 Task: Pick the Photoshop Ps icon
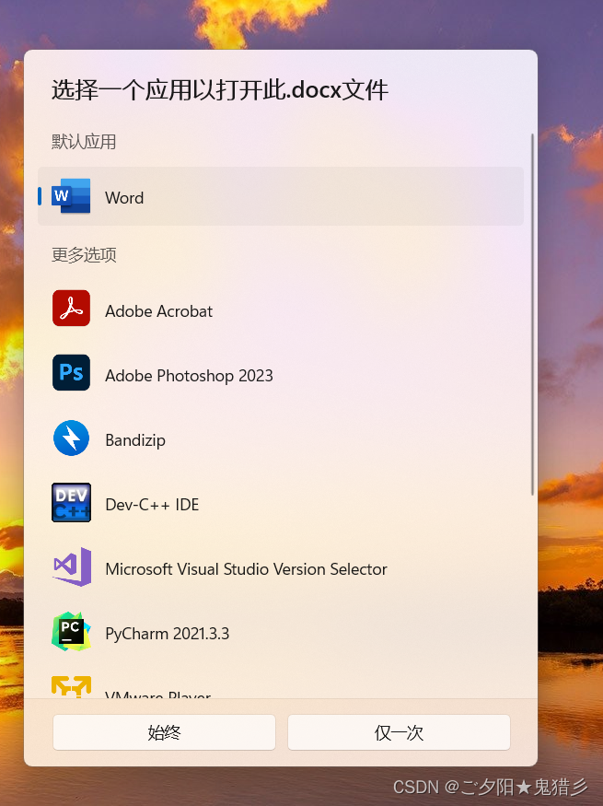72,373
